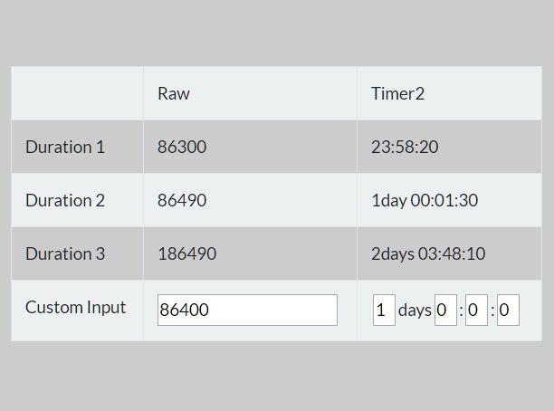Click the days label in Custom Input

[415, 311]
